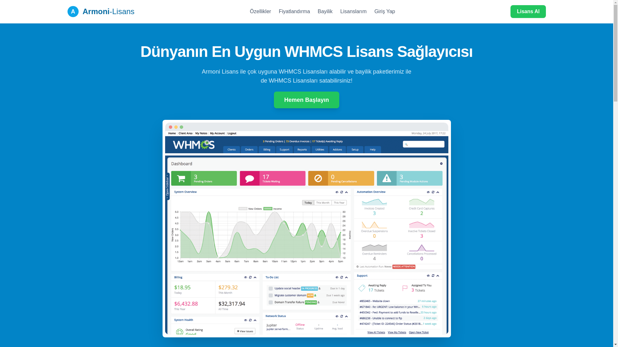Click the Open Sidebar vertical tab
This screenshot has height=347, width=618.
tap(167, 186)
